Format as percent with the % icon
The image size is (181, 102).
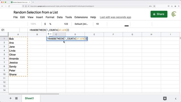(50, 24)
